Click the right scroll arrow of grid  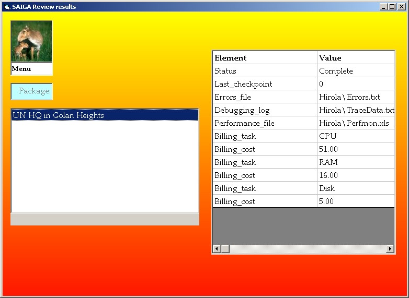coord(390,249)
